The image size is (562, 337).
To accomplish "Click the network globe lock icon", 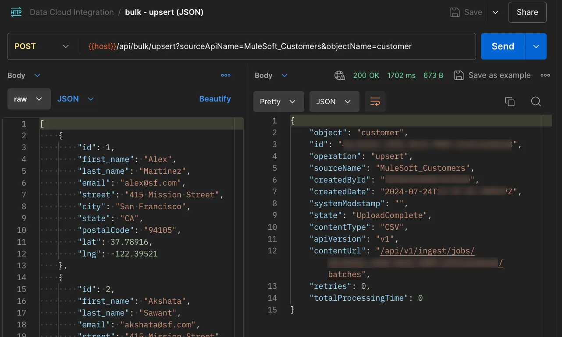I will 340,75.
